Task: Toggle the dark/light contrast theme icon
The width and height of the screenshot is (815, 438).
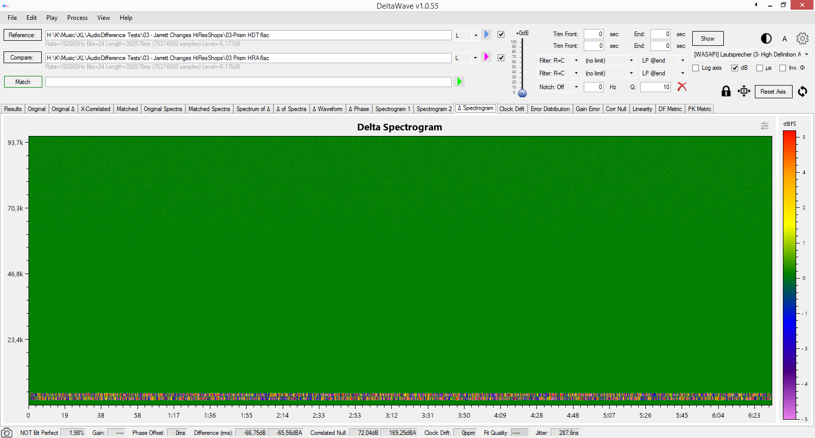Action: [x=766, y=39]
